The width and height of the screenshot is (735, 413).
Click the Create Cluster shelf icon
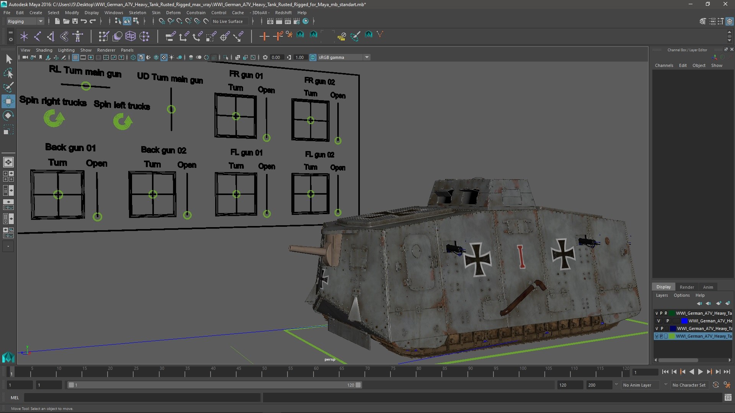tap(144, 36)
